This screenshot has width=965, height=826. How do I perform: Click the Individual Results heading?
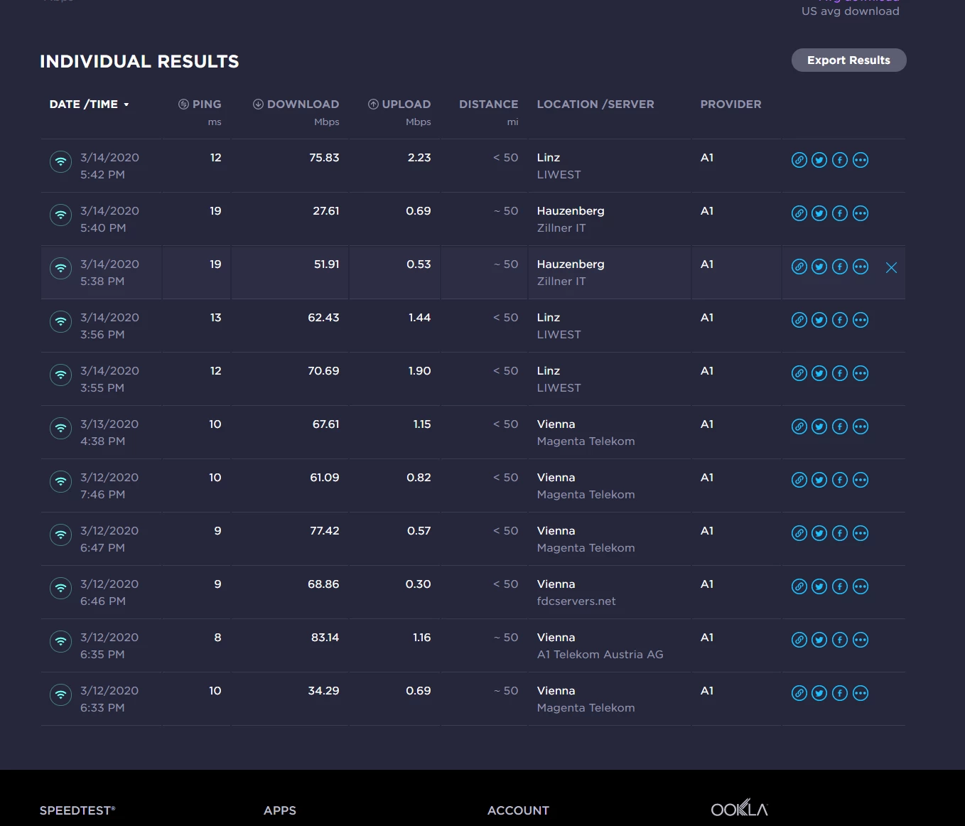[139, 62]
